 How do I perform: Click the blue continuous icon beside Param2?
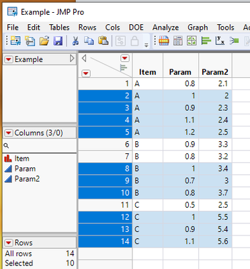(8, 179)
